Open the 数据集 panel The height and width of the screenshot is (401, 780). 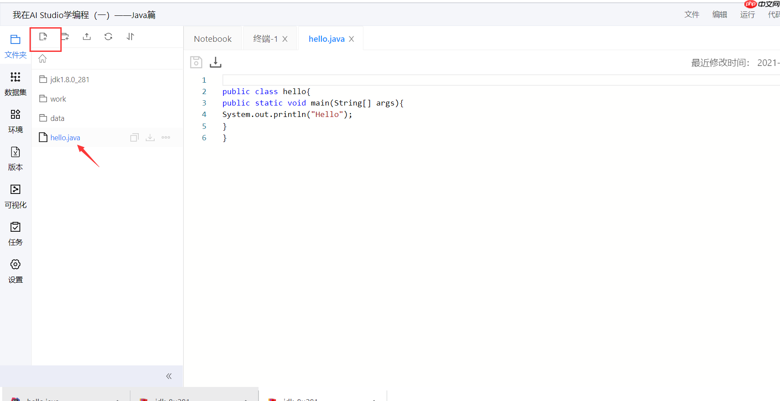(15, 84)
